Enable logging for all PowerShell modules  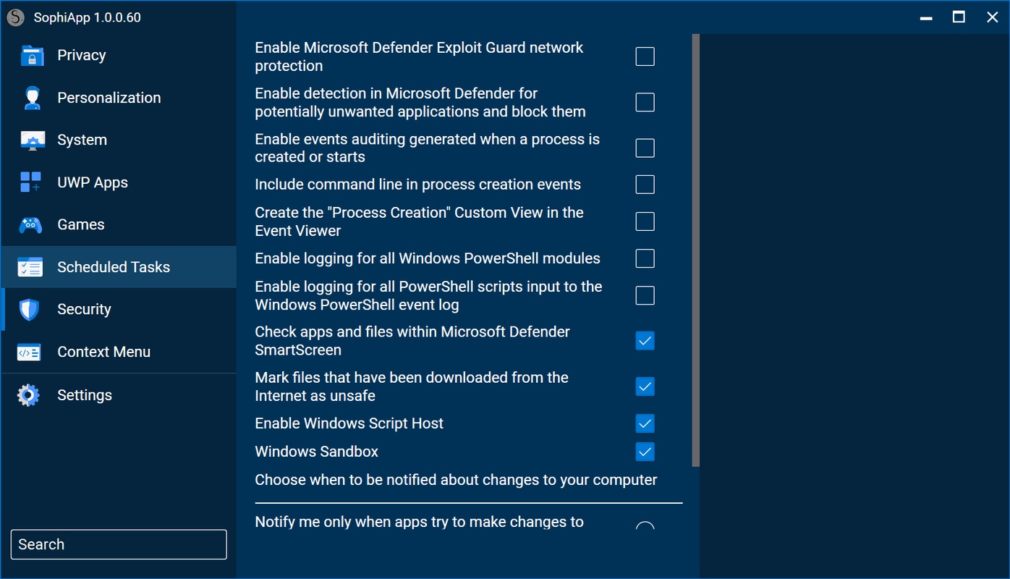(x=645, y=258)
